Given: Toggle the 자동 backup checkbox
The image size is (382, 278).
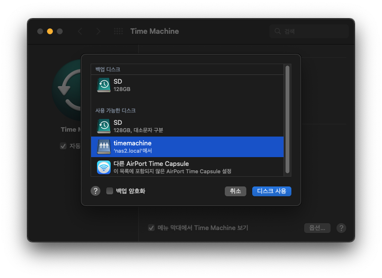Looking at the screenshot, I should [x=63, y=146].
